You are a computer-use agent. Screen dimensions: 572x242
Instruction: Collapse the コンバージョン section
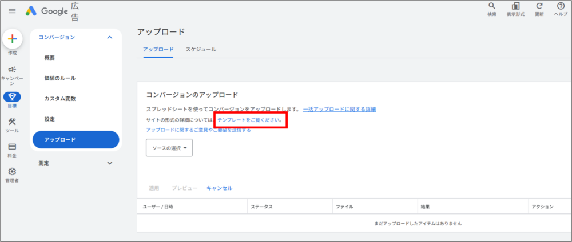(110, 38)
